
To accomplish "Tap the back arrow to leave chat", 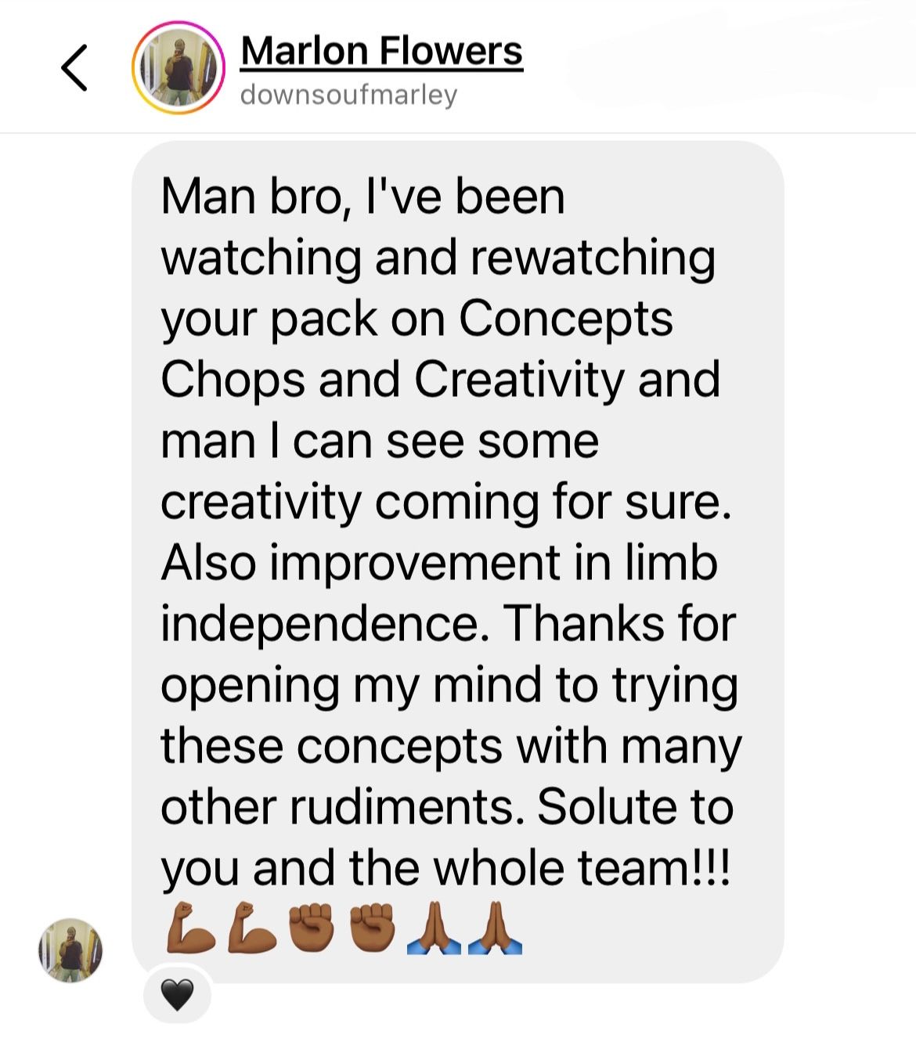I will coord(74,68).
